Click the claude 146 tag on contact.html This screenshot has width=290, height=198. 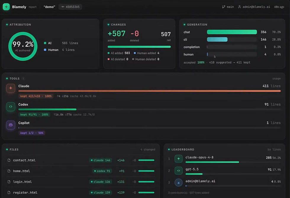pyautogui.click(x=100, y=160)
